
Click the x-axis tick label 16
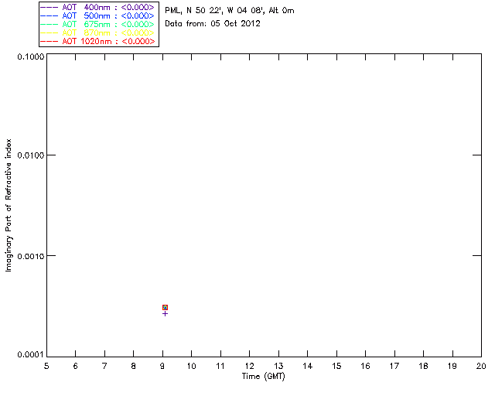(x=365, y=365)
